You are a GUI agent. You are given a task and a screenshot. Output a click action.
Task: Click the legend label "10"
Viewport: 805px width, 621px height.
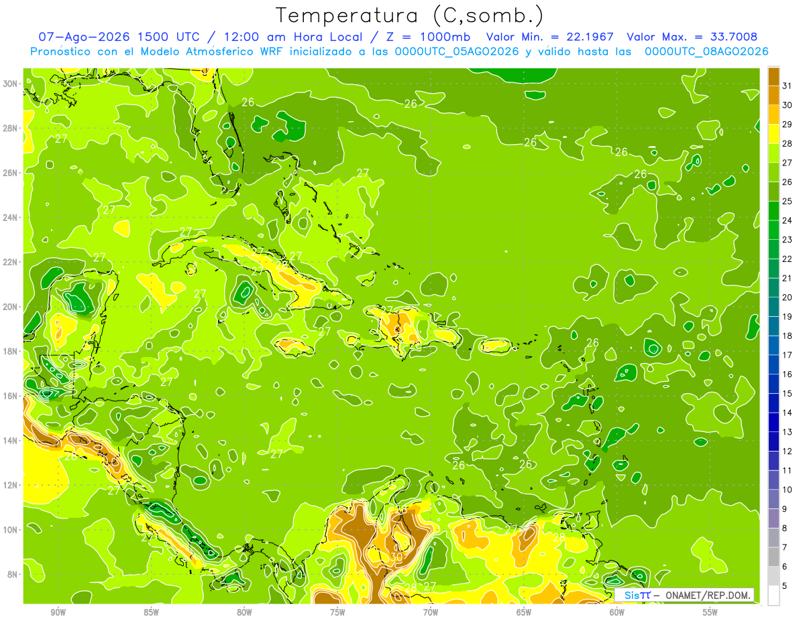click(787, 490)
